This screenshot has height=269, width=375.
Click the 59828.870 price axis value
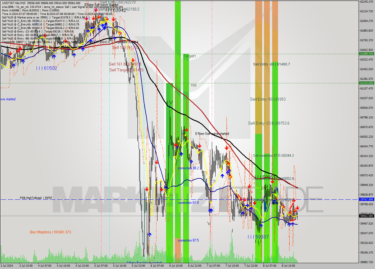[x=367, y=194]
